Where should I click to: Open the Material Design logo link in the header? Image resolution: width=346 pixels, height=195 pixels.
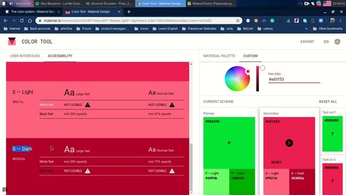[x=337, y=42]
